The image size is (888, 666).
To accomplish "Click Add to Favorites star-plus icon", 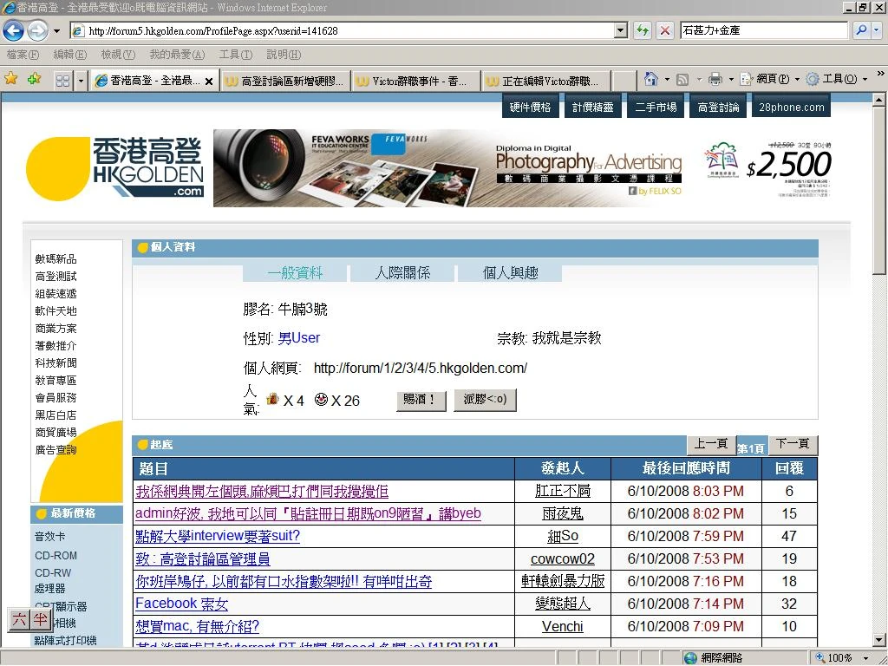I will [34, 79].
